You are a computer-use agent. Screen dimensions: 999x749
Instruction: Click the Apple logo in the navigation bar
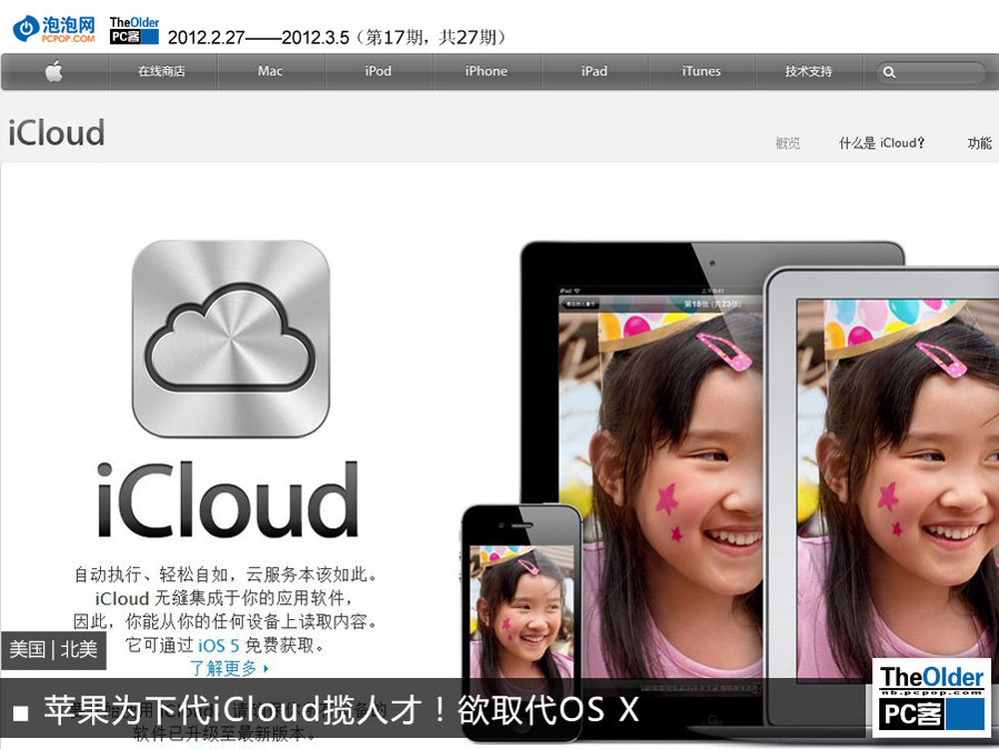click(x=54, y=71)
